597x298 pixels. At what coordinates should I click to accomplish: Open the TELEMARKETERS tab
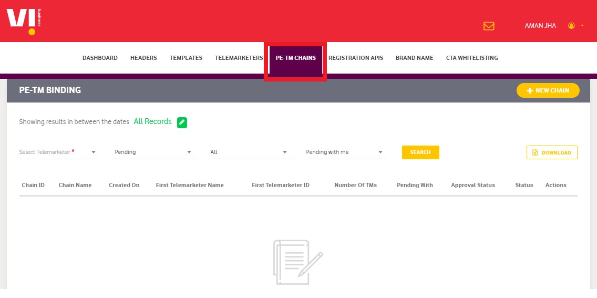[x=239, y=58]
